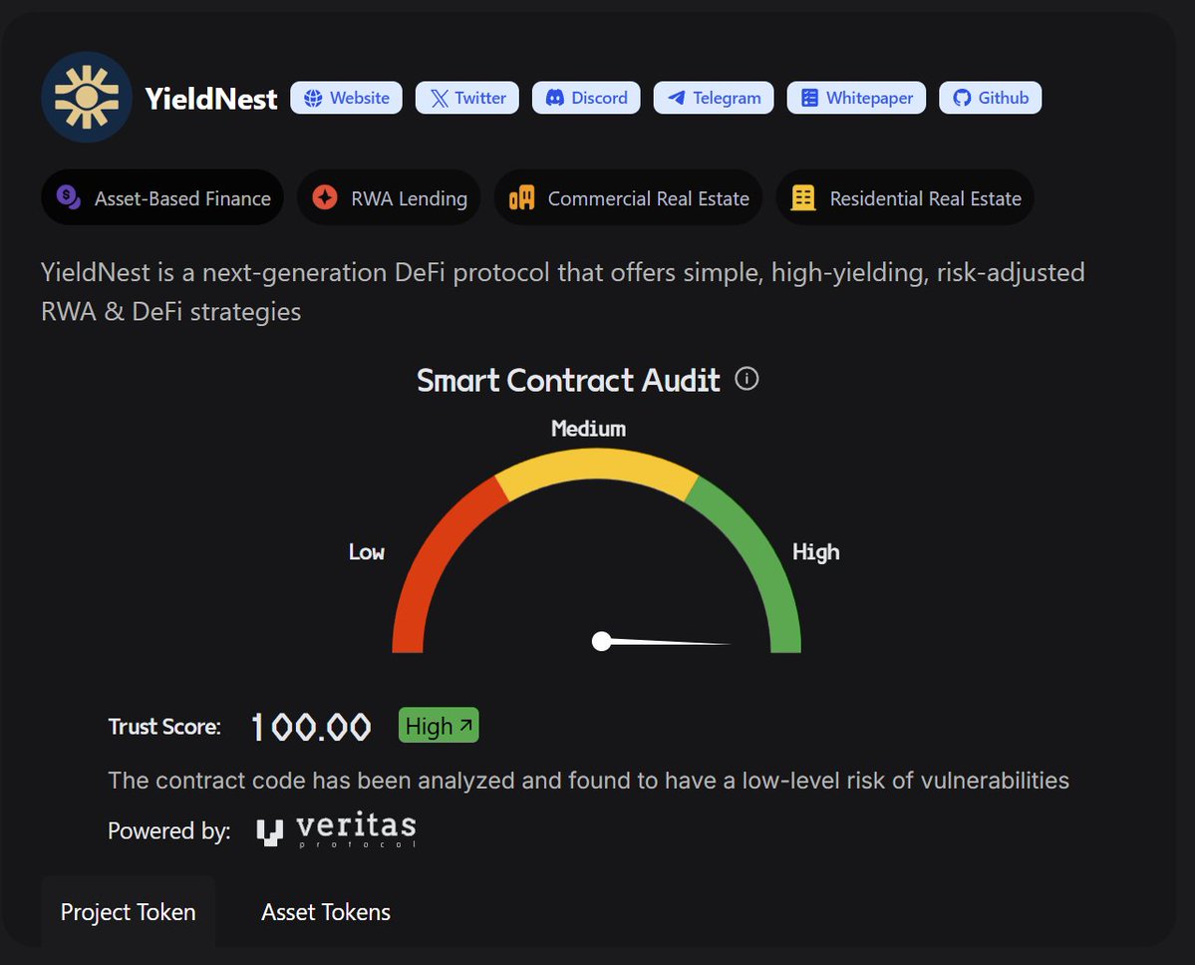View the Whitepaper document
The image size is (1195, 965).
point(856,98)
